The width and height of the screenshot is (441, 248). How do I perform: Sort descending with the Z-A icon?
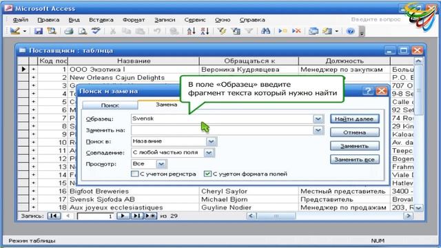pyautogui.click(x=205, y=31)
